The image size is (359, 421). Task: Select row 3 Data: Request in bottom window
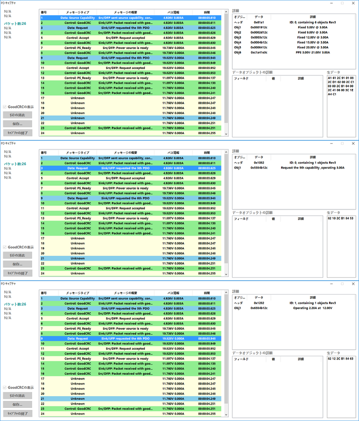[x=131, y=308]
